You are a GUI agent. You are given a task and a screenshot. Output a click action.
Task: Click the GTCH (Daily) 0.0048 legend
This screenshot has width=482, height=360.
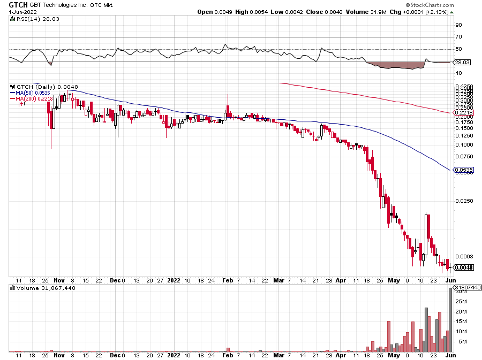tap(47, 87)
